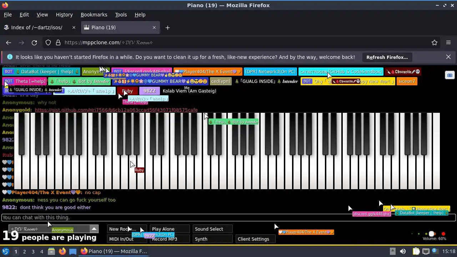Select the Ruby player tag in list

[x=127, y=91]
